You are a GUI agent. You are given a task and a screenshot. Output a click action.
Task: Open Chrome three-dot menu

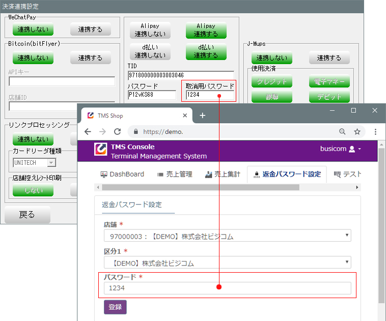[375, 131]
